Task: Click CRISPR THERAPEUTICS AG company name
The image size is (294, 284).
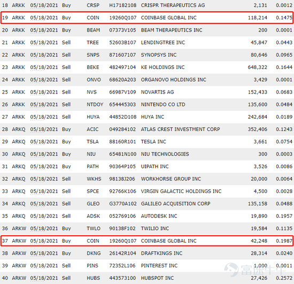Action: (173, 5)
